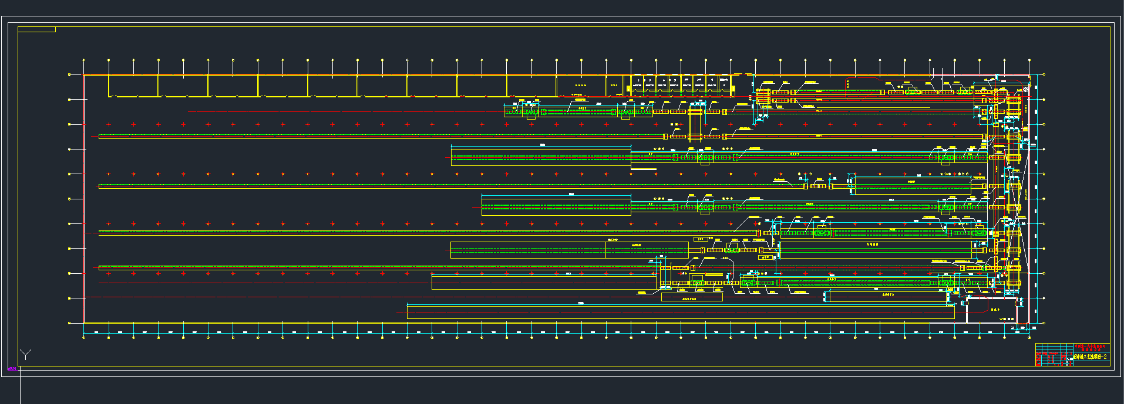
Task: Click the white Y-shaped UCS axis icon
Action: [25, 354]
